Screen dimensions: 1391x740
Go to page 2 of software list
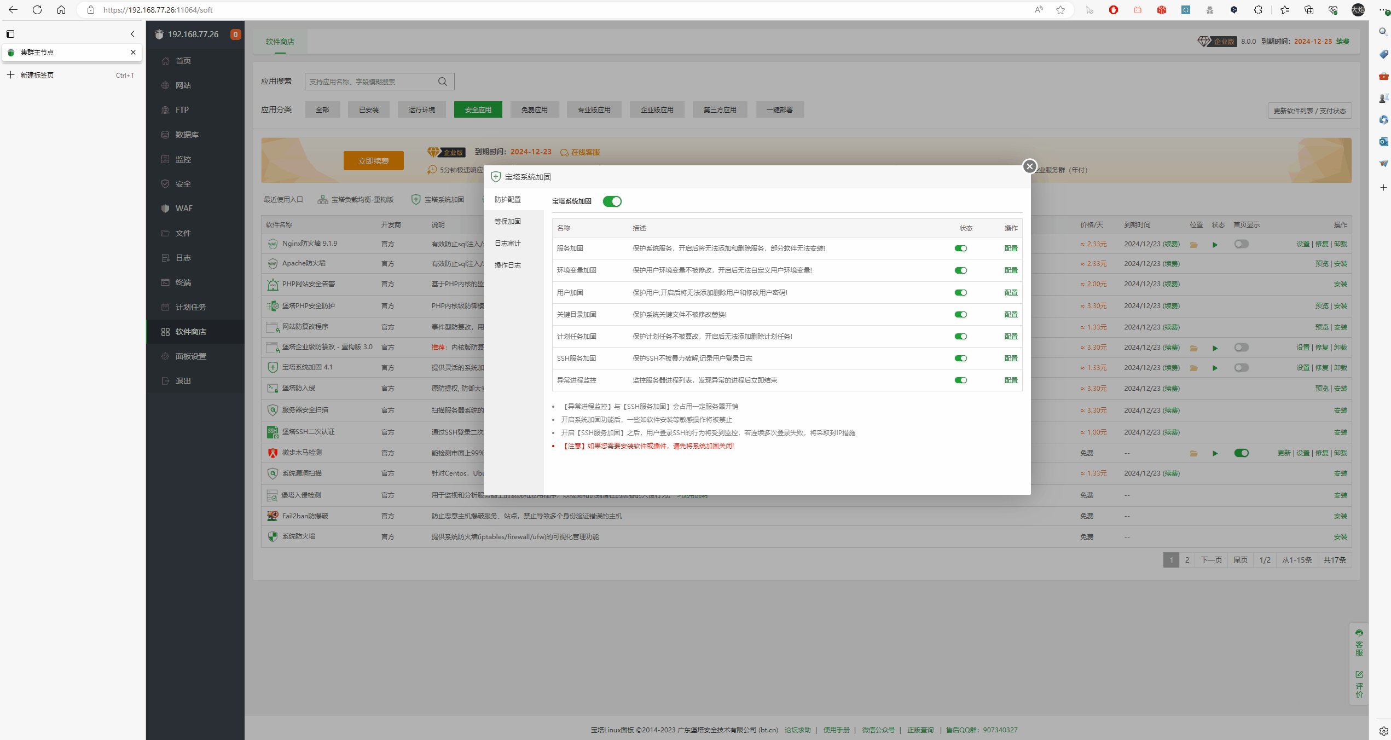tap(1187, 560)
